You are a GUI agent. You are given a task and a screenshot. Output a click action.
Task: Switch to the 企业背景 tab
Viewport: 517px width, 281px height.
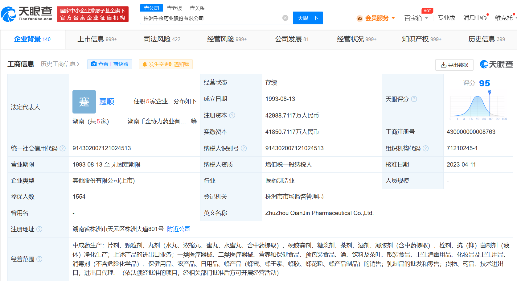pyautogui.click(x=32, y=39)
